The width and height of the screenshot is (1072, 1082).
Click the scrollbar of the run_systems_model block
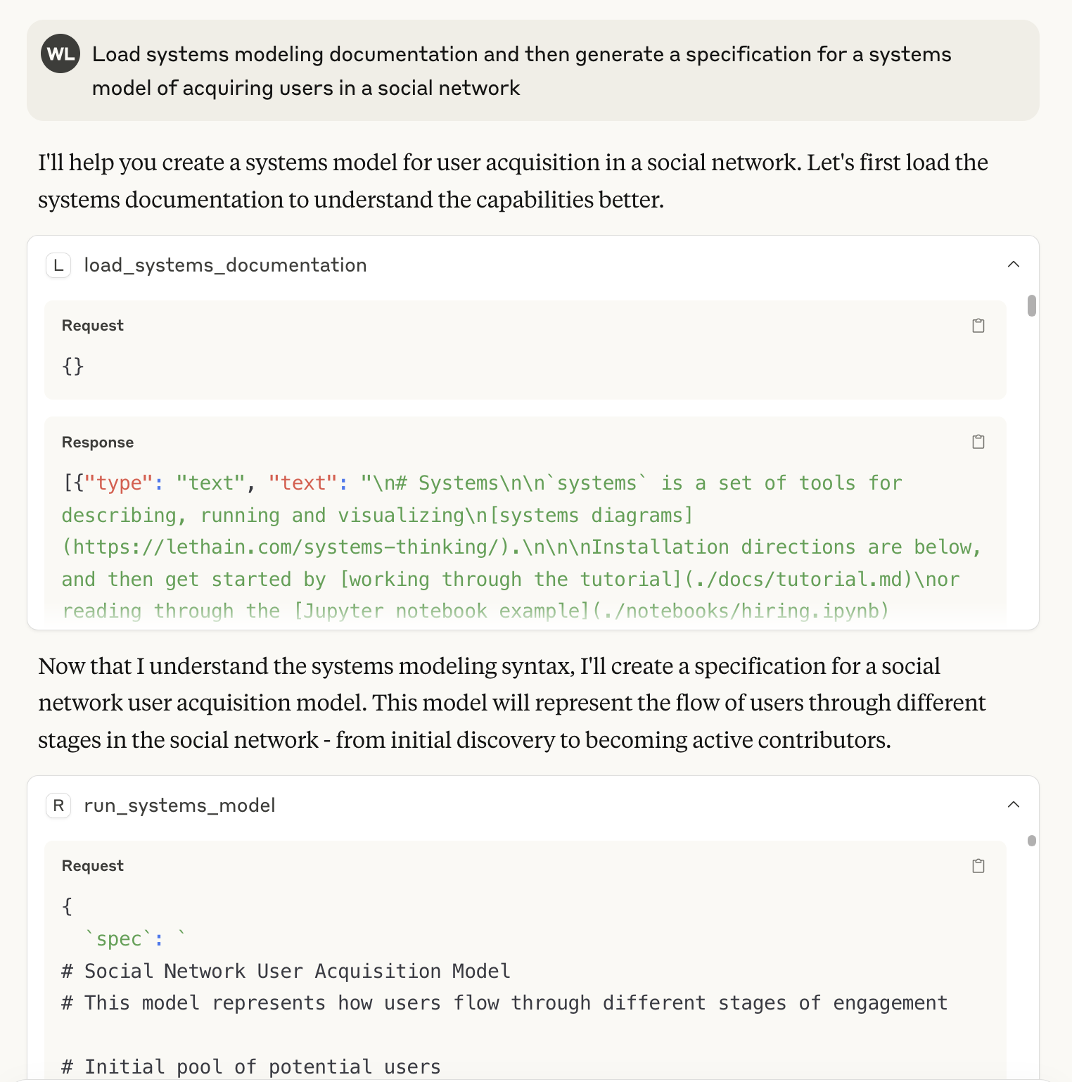point(1031,841)
